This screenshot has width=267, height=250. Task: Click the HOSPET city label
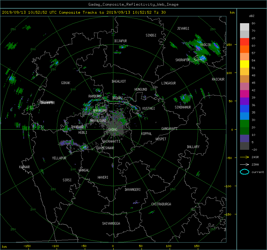click(x=161, y=139)
